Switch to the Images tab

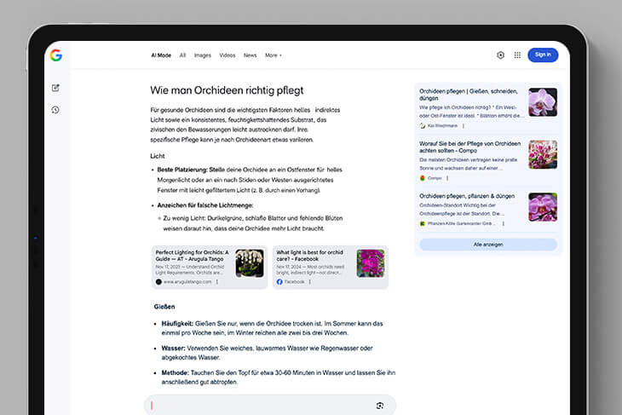click(202, 55)
